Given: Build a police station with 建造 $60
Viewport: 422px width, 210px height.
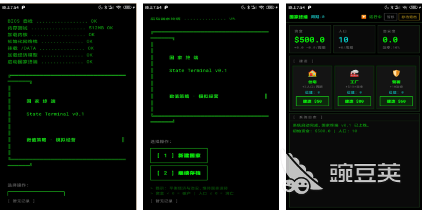Looking at the screenshot, I should pyautogui.click(x=396, y=101).
